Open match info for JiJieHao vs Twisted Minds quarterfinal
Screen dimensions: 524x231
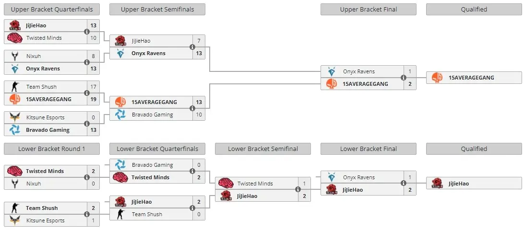point(87,32)
